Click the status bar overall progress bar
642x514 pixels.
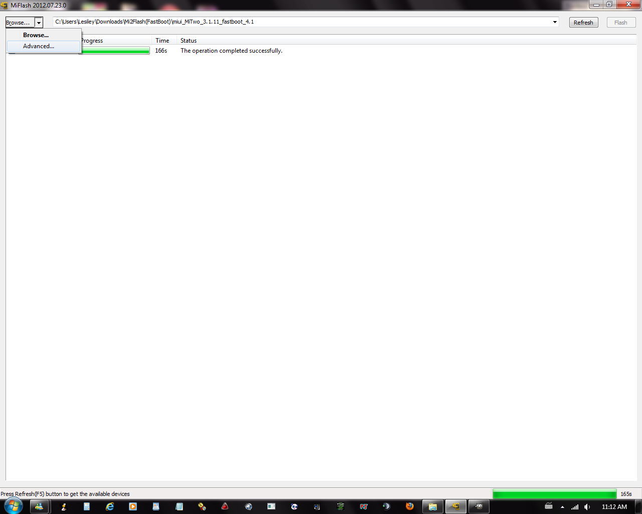554,494
